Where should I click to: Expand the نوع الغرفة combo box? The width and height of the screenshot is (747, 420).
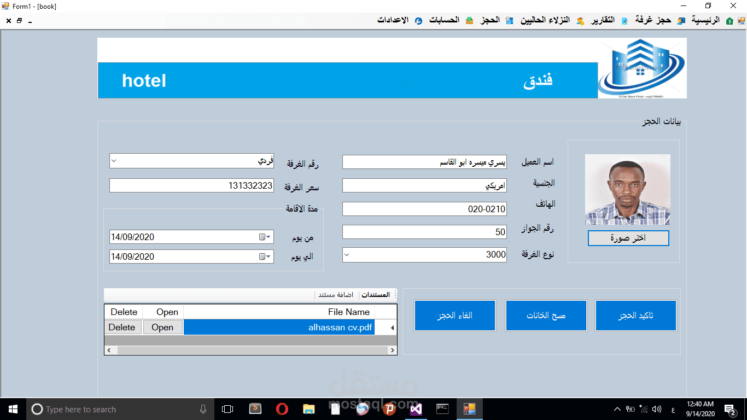[x=347, y=254]
